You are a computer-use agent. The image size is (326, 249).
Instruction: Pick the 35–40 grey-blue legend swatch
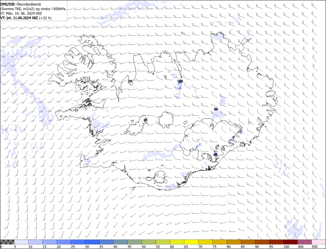pyautogui.click(x=107, y=242)
